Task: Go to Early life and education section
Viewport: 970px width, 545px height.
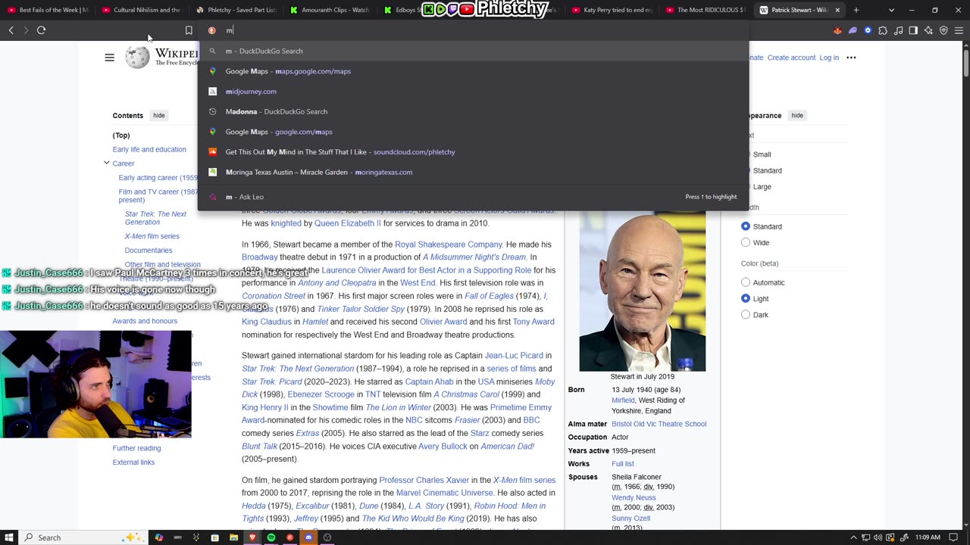Action: (x=149, y=149)
